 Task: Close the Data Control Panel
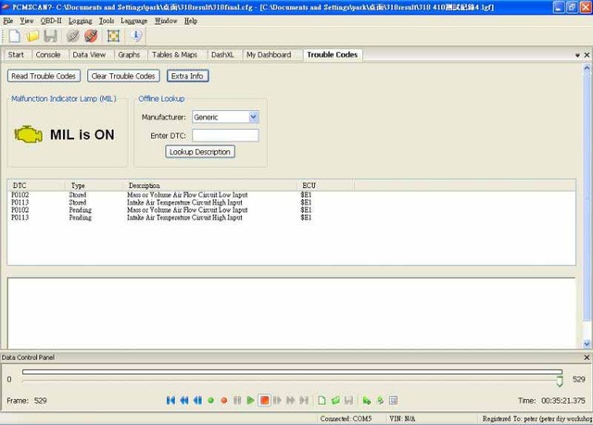(586, 357)
